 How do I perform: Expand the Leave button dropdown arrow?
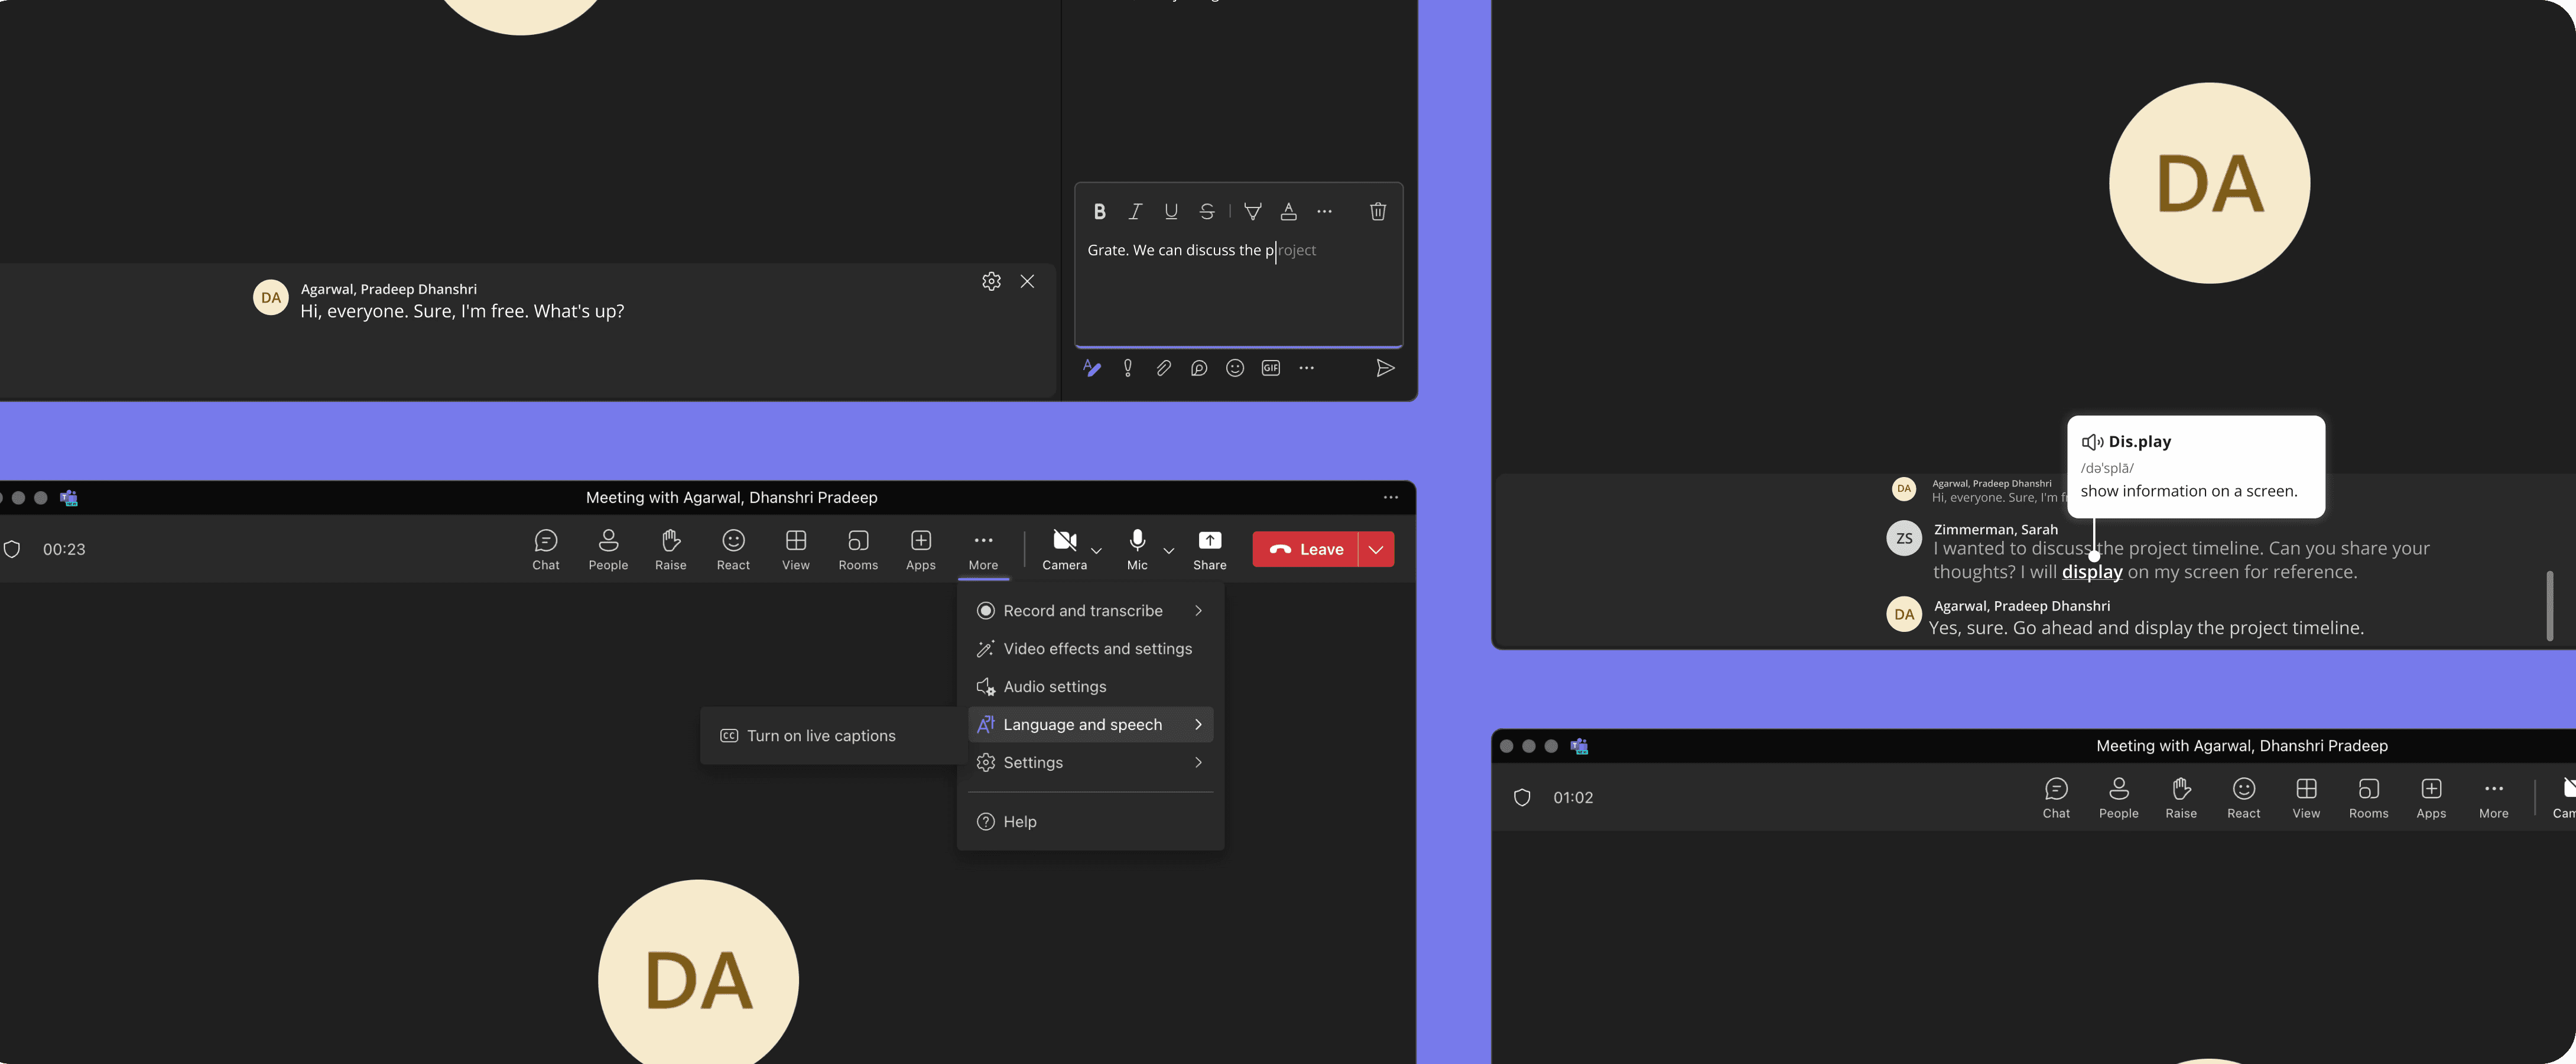pos(1376,549)
